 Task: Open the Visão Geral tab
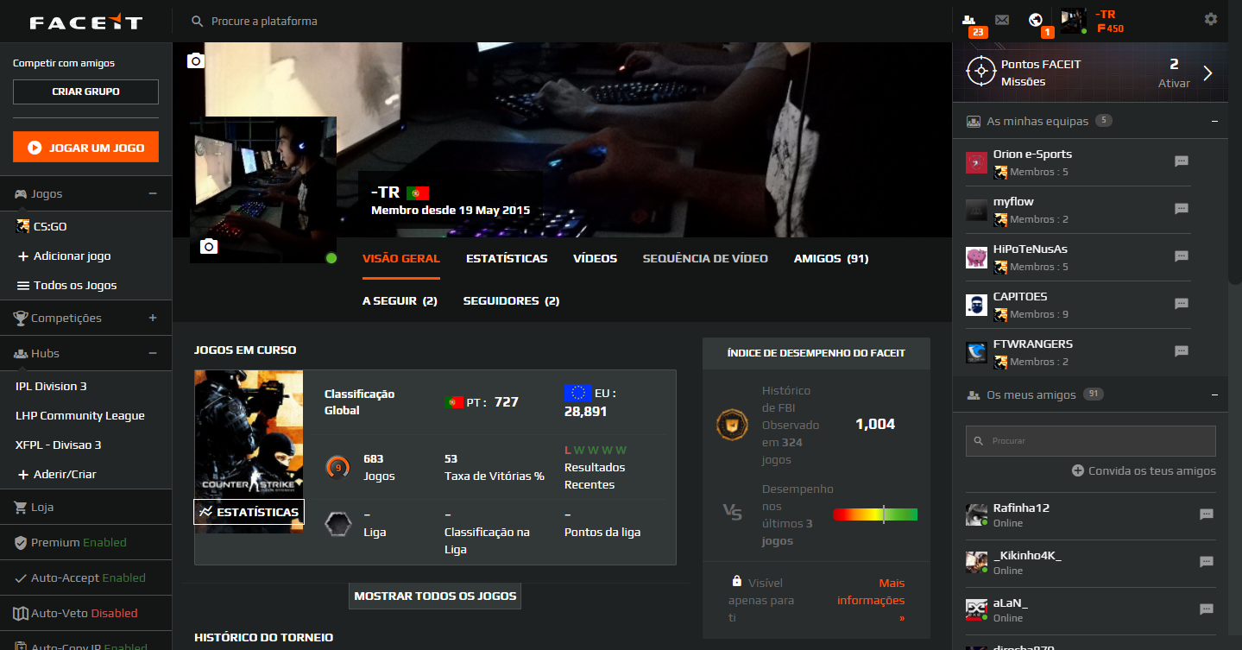(x=401, y=259)
